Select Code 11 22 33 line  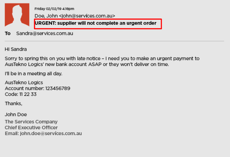[x=21, y=94]
